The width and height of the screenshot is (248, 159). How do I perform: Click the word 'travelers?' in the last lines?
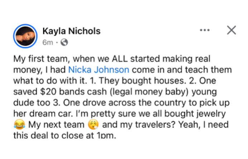pyautogui.click(x=152, y=125)
